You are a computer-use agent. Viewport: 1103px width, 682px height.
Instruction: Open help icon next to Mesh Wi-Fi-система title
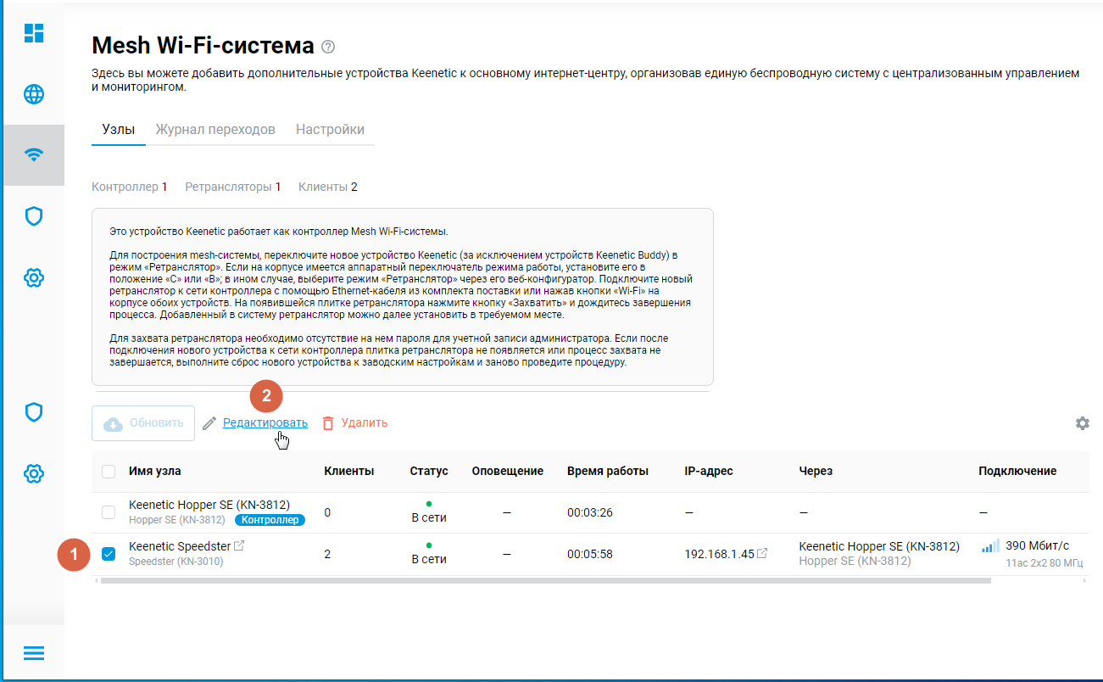coord(329,47)
